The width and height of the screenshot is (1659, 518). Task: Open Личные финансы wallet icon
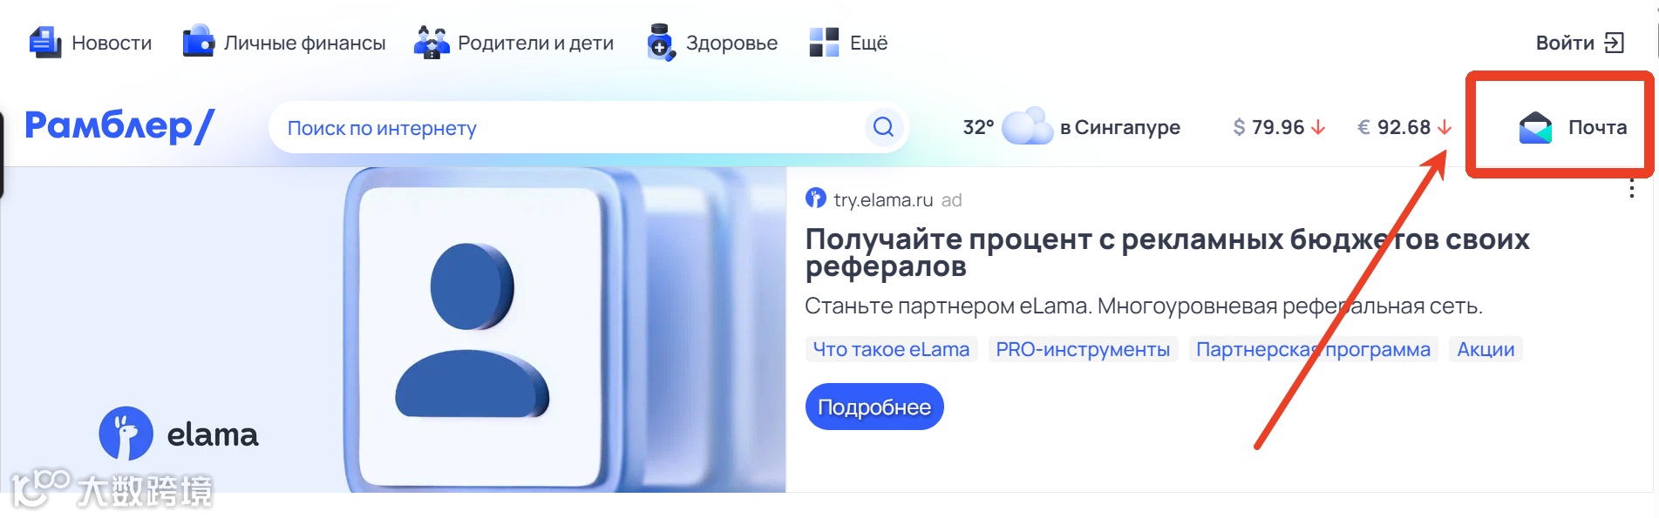(199, 42)
